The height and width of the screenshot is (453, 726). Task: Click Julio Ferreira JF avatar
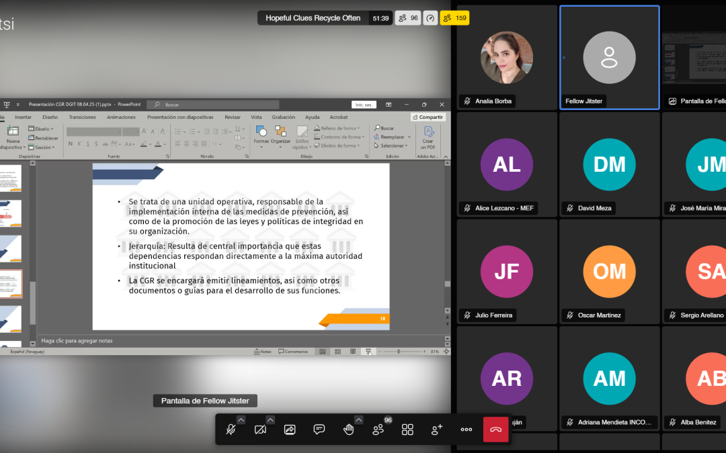point(507,272)
